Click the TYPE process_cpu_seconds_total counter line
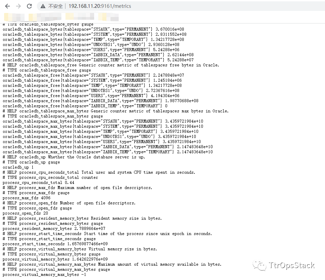The width and height of the screenshot is (325, 280). coord(50,177)
